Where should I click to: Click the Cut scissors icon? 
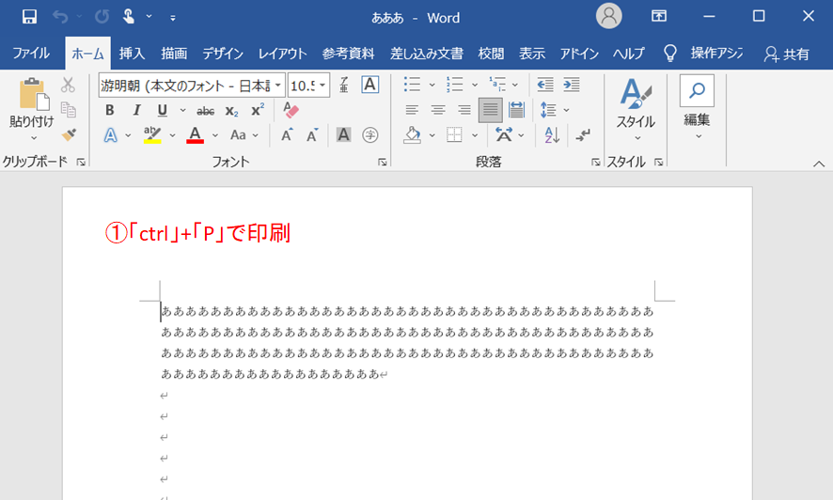pyautogui.click(x=68, y=85)
